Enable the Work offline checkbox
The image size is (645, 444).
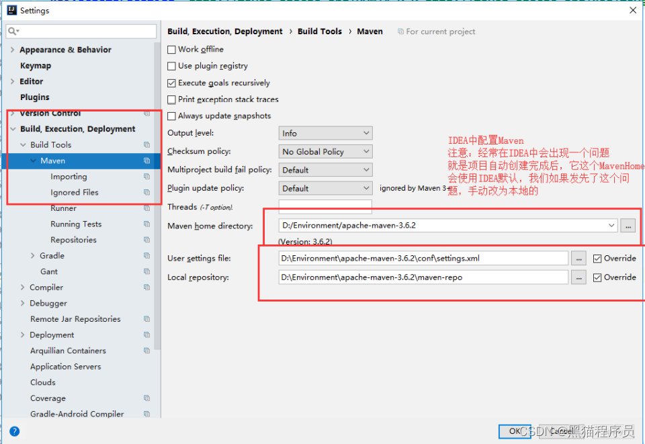[x=171, y=50]
